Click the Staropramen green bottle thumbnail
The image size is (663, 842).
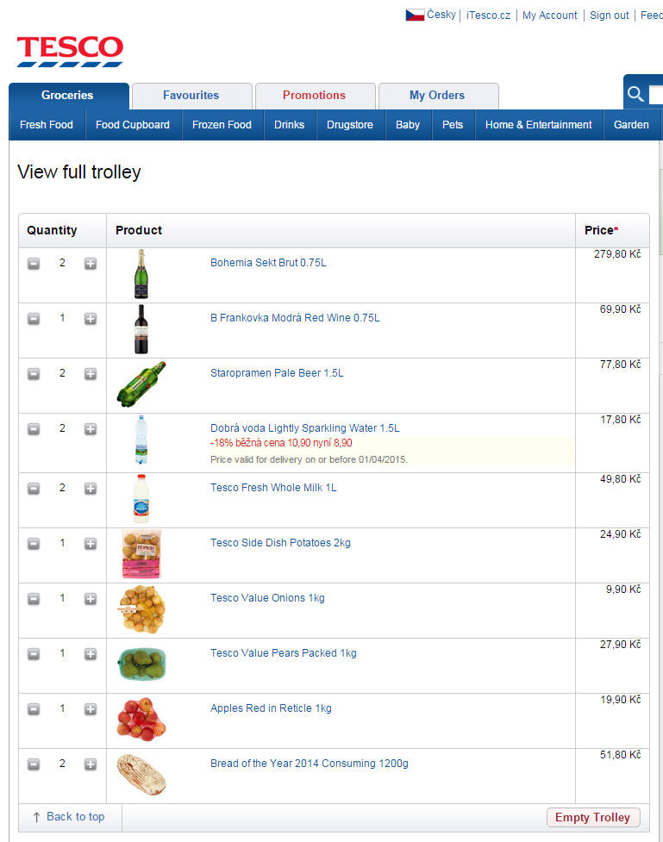point(141,384)
